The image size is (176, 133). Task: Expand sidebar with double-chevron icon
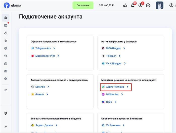pos(6,127)
